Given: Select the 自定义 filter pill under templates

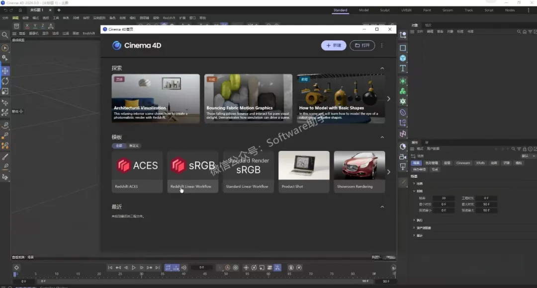Looking at the screenshot, I should tap(134, 145).
